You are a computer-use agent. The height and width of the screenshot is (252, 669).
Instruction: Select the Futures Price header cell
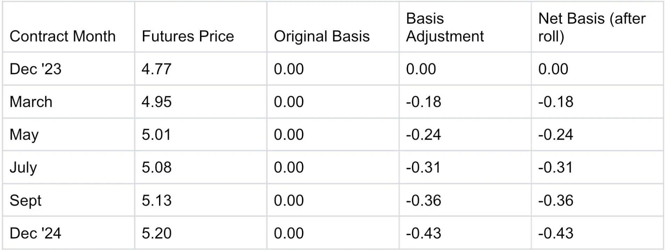188,36
